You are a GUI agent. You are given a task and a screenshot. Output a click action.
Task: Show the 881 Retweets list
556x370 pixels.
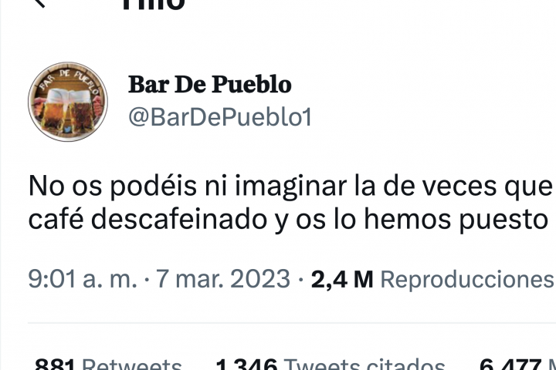108,364
